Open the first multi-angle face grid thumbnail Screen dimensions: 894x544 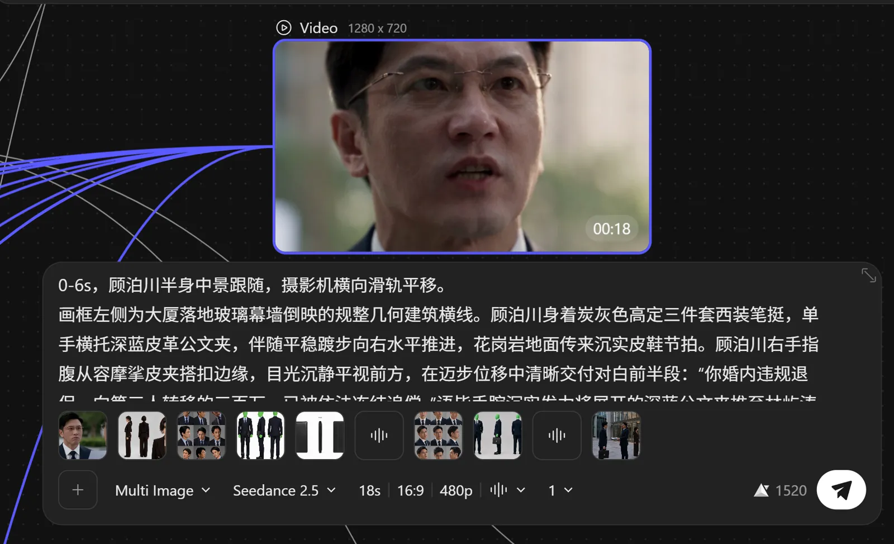click(201, 436)
